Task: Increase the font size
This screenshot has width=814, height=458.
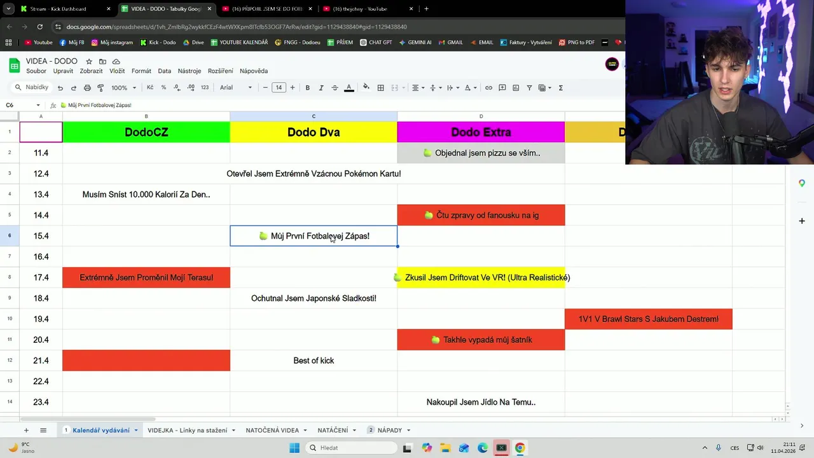Action: (x=293, y=88)
